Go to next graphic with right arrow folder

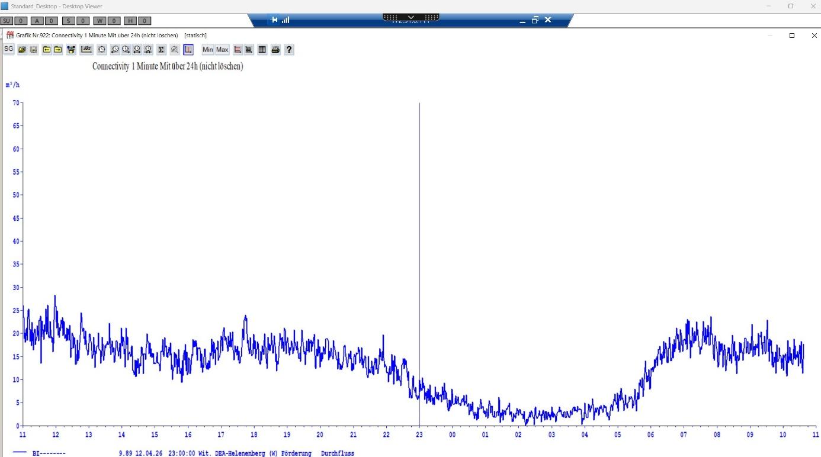coord(57,50)
